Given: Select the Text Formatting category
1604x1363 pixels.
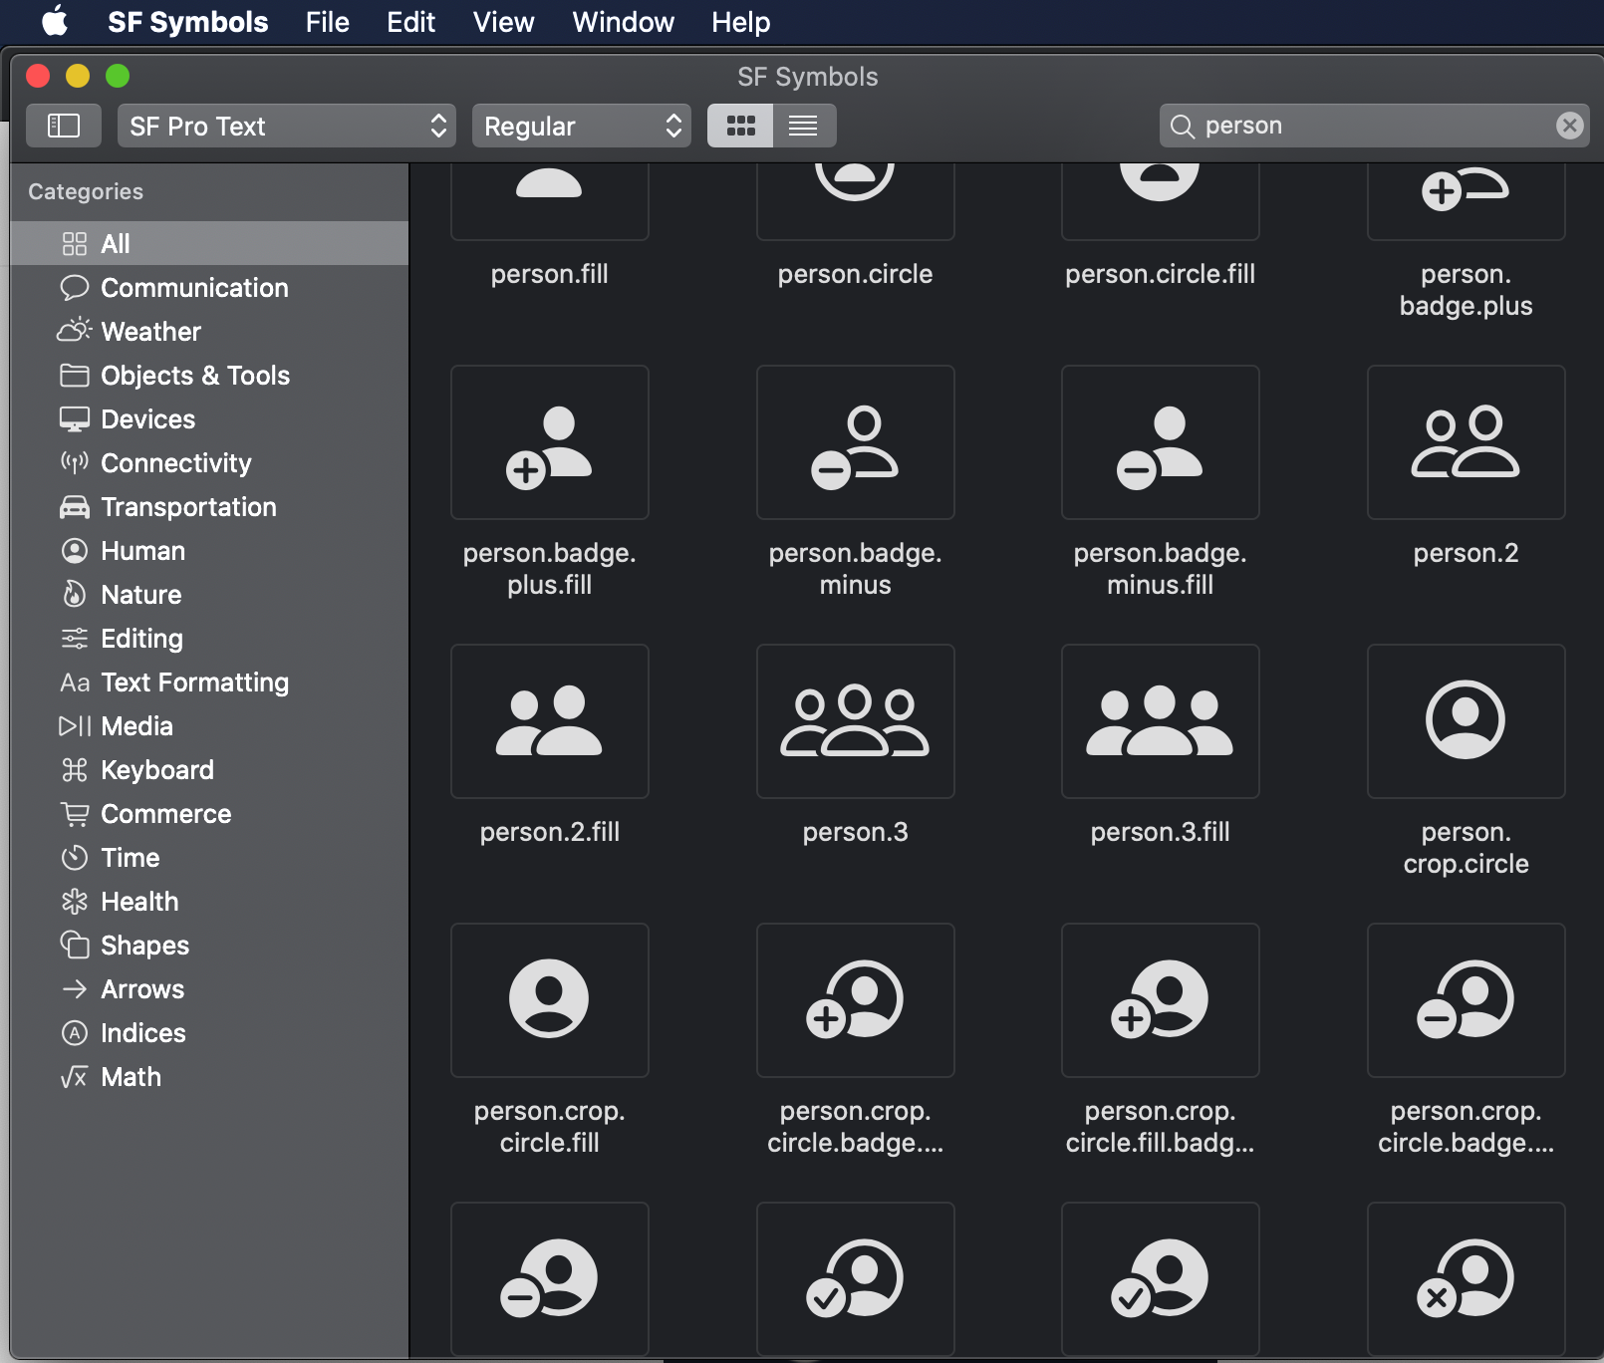Looking at the screenshot, I should [x=209, y=682].
